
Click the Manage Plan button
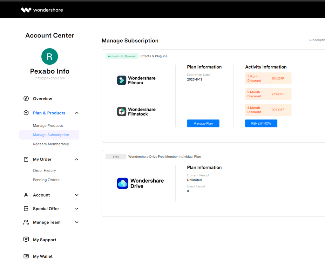pyautogui.click(x=203, y=123)
